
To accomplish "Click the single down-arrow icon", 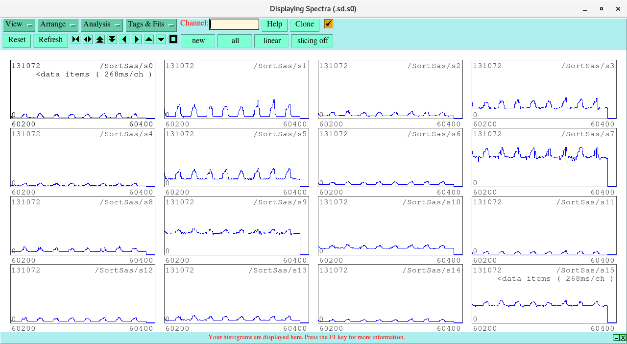I will 161,40.
